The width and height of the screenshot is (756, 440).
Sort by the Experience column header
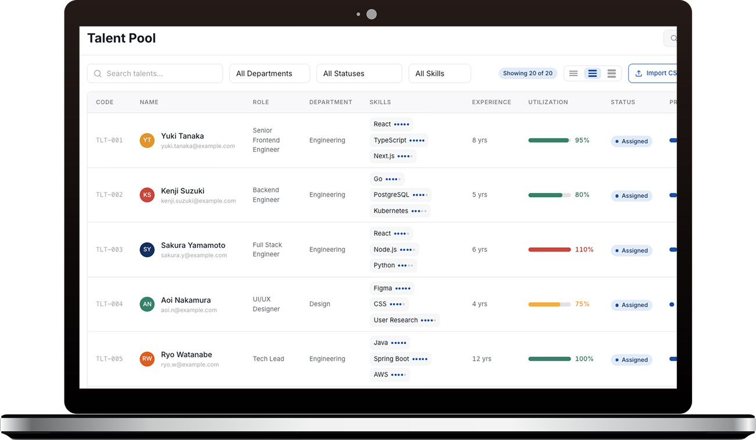click(491, 102)
